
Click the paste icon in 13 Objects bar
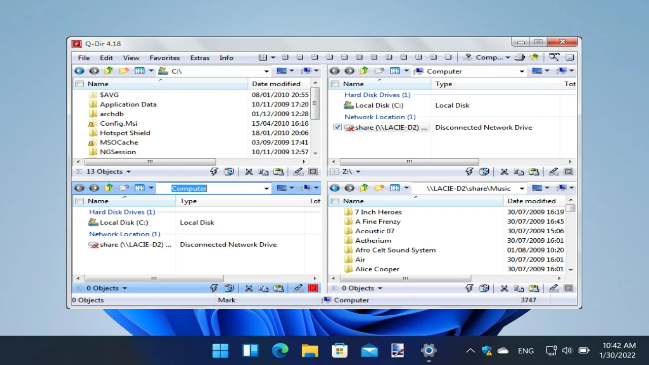click(x=278, y=172)
